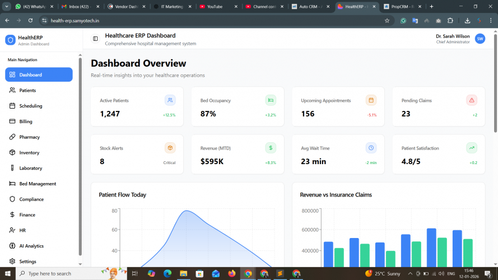Click the Compliance shield icon
This screenshot has height=280, width=498.
coord(12,199)
